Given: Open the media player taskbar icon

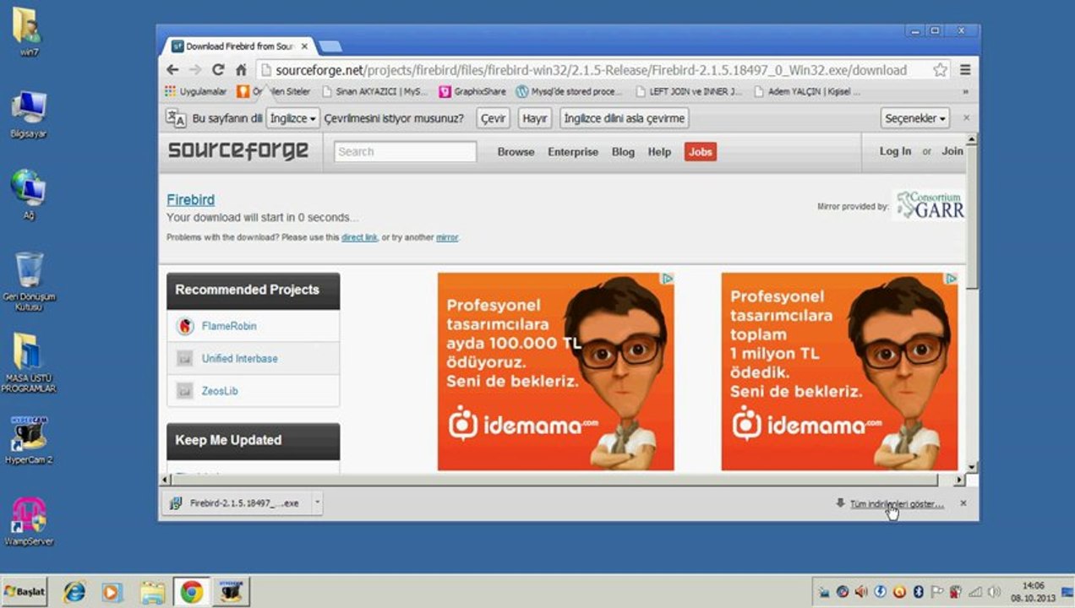Looking at the screenshot, I should [112, 592].
